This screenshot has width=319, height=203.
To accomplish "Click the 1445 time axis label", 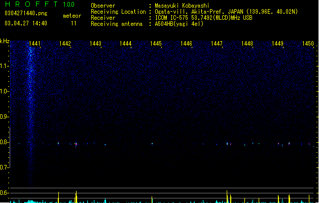I will click(156, 44).
